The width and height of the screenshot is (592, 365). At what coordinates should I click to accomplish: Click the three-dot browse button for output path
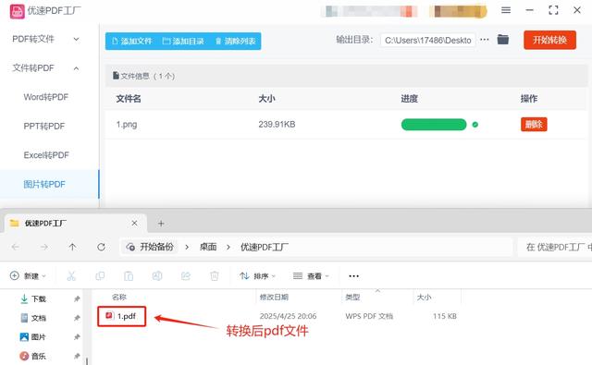click(485, 39)
